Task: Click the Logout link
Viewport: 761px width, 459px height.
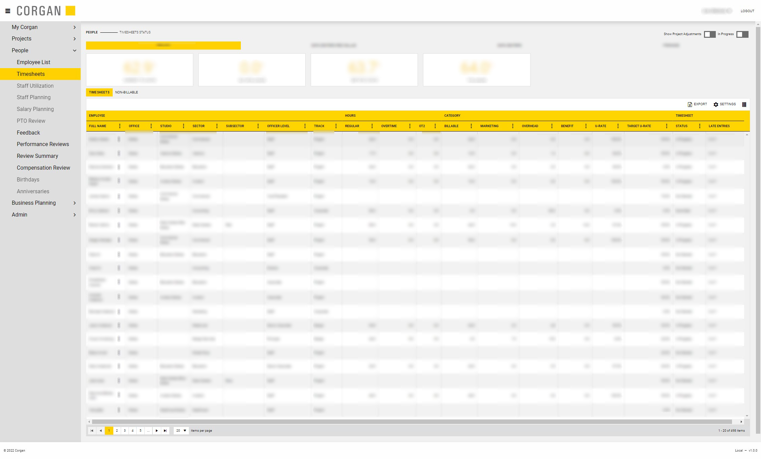Action: coord(747,11)
